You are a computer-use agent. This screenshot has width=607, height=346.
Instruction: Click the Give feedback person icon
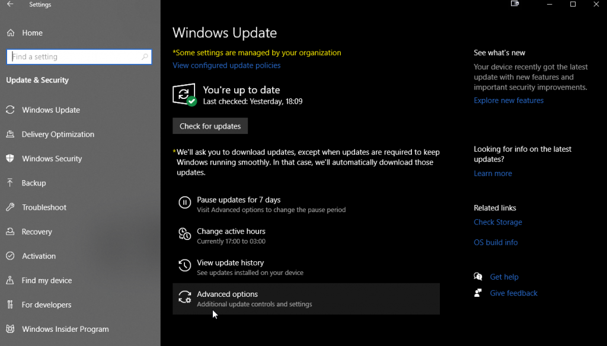pyautogui.click(x=478, y=293)
